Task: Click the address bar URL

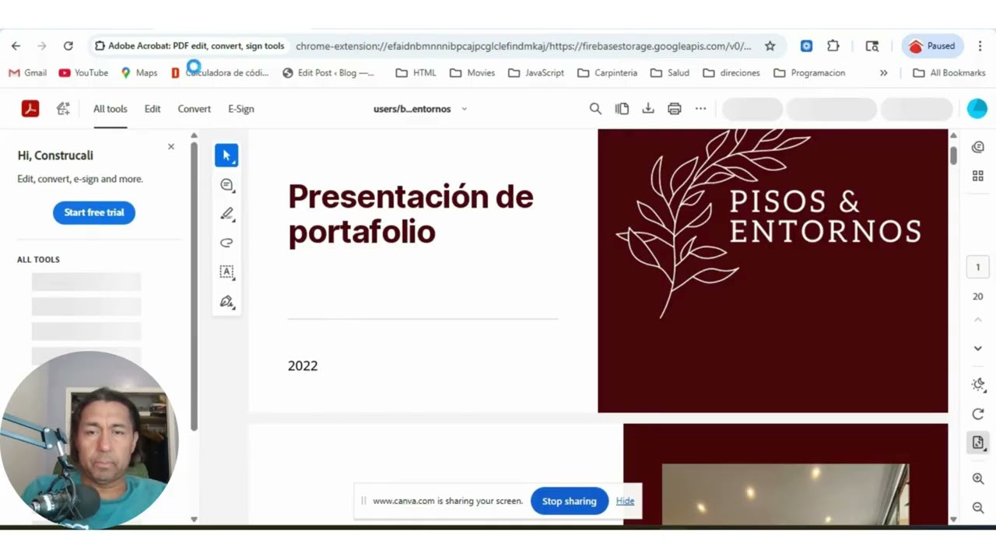Action: click(524, 46)
